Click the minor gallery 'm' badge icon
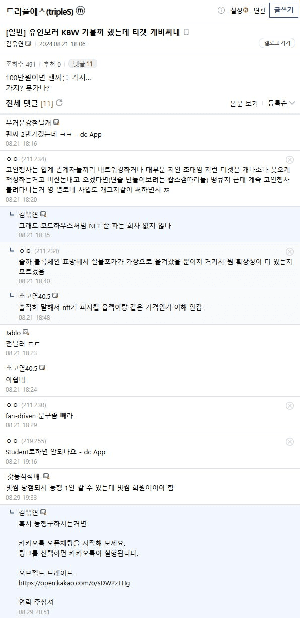 pos(80,11)
